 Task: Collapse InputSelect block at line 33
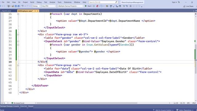(18, 41)
